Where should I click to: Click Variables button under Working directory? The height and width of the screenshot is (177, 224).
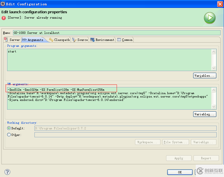(x=204, y=142)
